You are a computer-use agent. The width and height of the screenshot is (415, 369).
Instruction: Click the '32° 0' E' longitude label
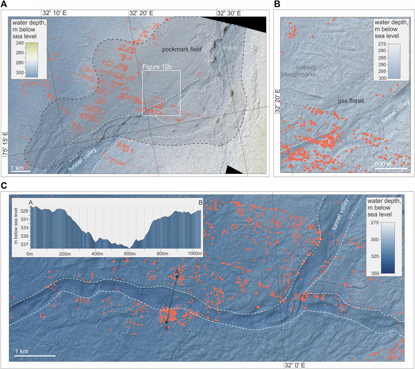pos(295,365)
